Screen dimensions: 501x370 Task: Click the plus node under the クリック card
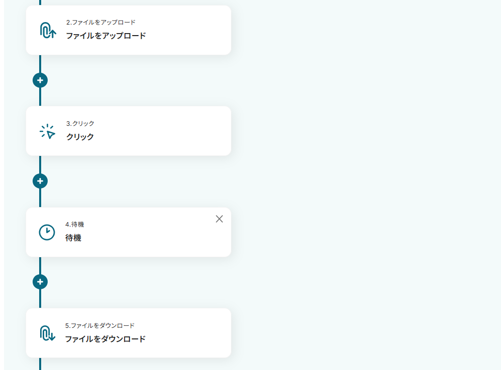point(40,181)
